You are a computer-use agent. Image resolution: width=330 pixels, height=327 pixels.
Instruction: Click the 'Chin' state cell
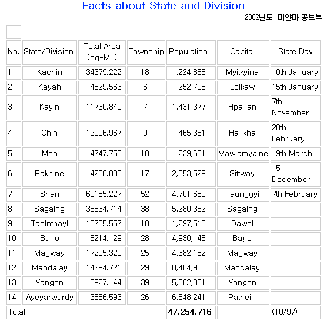point(49,133)
